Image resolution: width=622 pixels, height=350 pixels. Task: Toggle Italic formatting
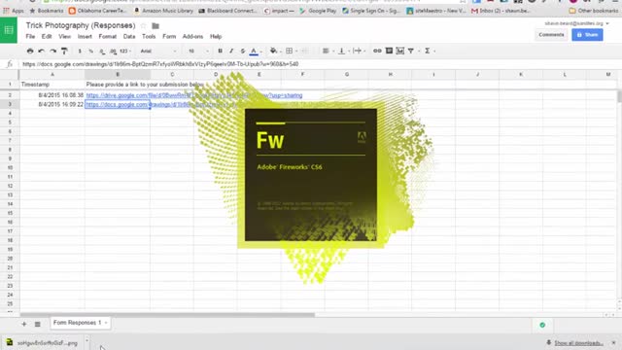[x=231, y=51]
